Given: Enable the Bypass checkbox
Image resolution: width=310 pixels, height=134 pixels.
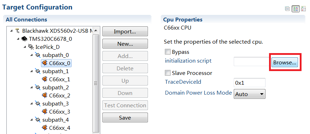Looking at the screenshot, I should (x=168, y=52).
